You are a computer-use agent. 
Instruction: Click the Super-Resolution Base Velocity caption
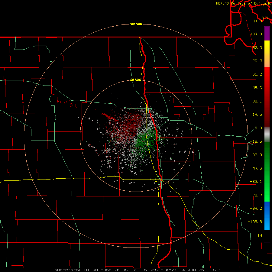click(x=137, y=270)
